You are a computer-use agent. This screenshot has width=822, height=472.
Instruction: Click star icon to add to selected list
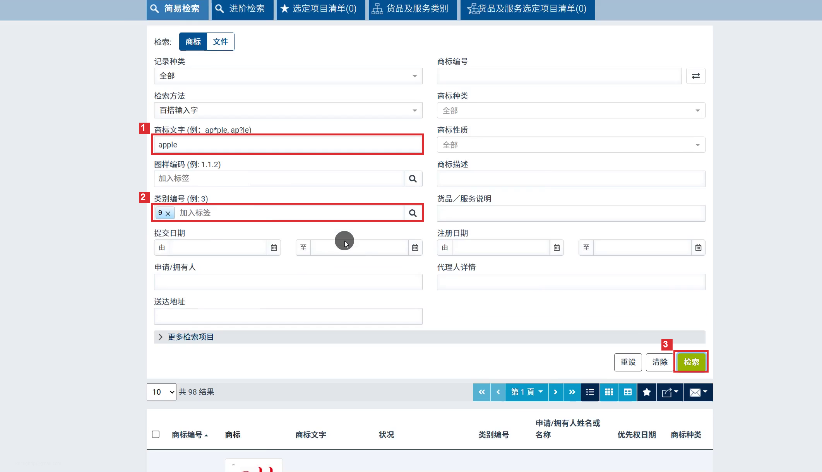(x=646, y=392)
